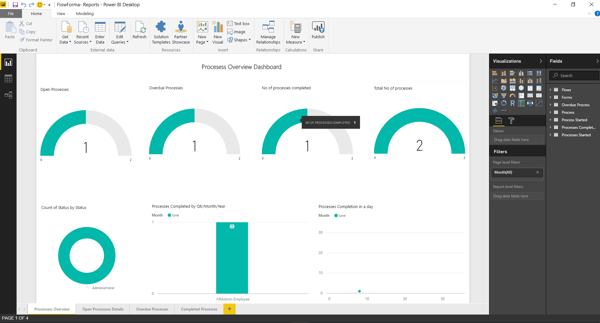Screen dimensions: 600x323
Task: Choose the area chart visual
Action: [x=503, y=81]
